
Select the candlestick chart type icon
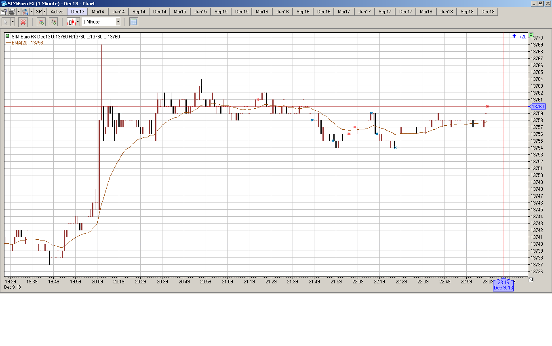pos(71,22)
